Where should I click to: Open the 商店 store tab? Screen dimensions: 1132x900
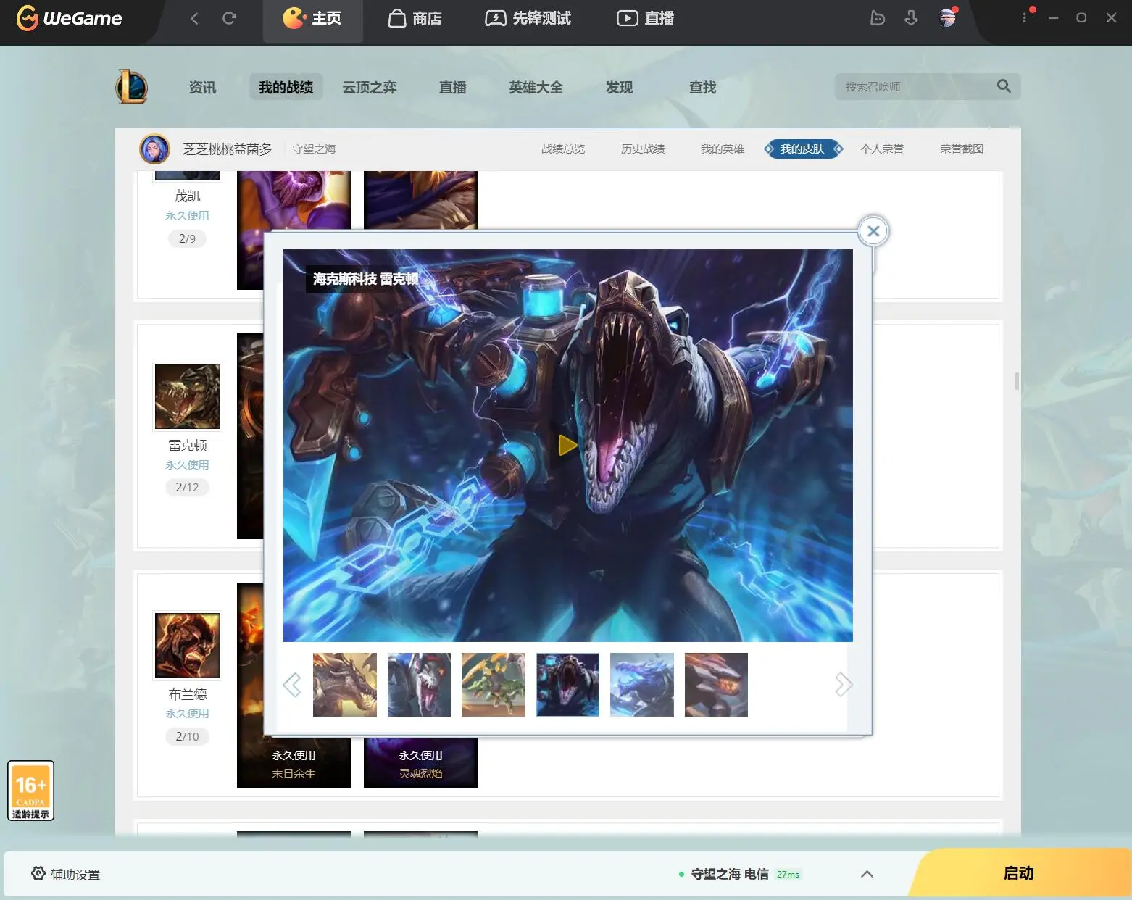(x=415, y=18)
